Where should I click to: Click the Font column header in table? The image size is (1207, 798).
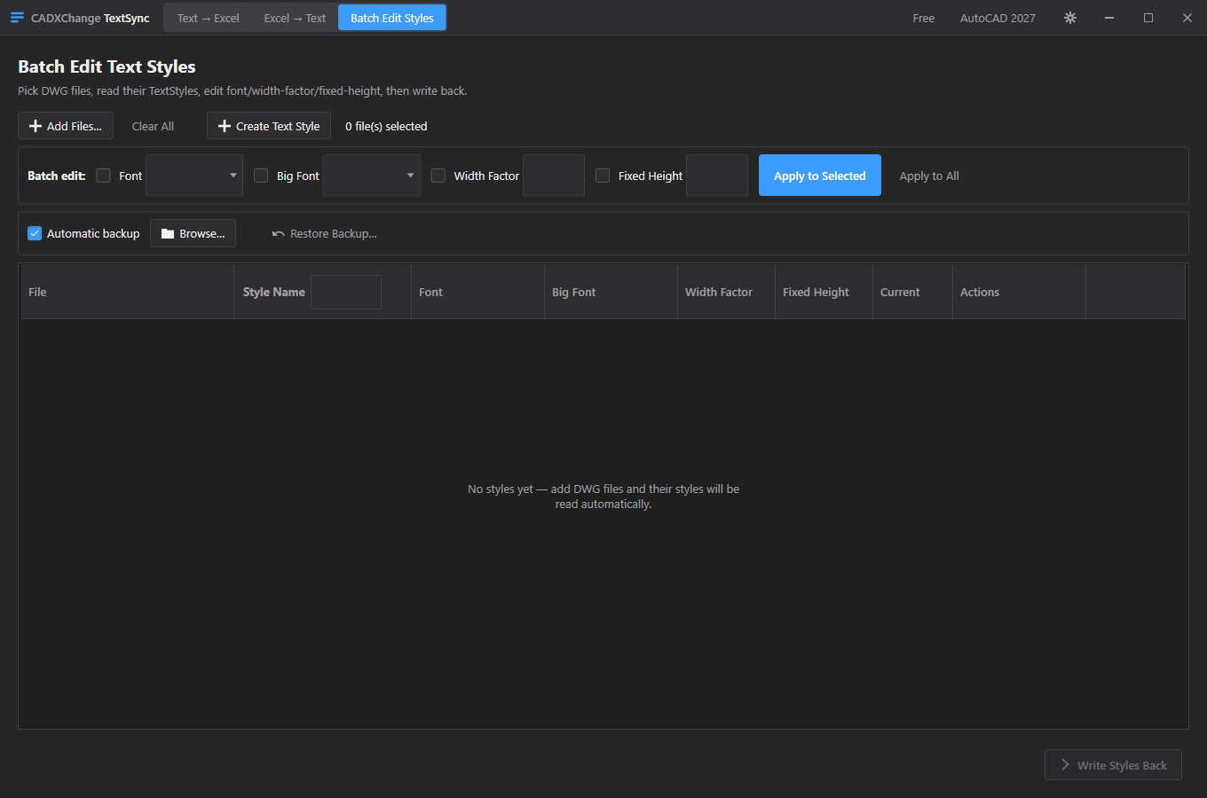[x=477, y=292]
